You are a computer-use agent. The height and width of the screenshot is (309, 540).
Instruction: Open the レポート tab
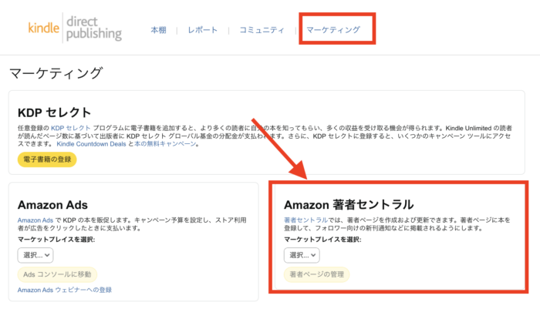202,30
